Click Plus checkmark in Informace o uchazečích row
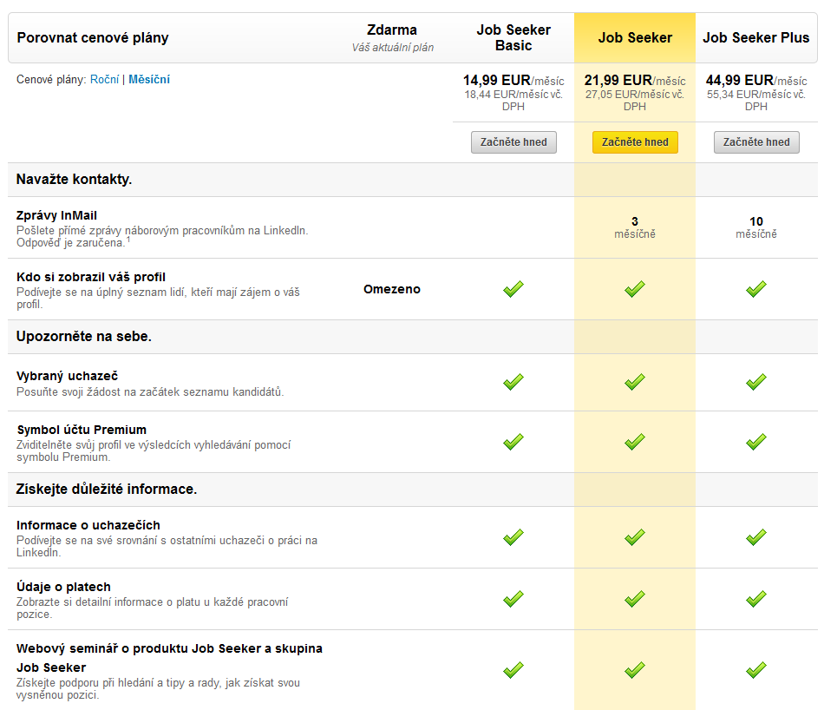 [756, 537]
